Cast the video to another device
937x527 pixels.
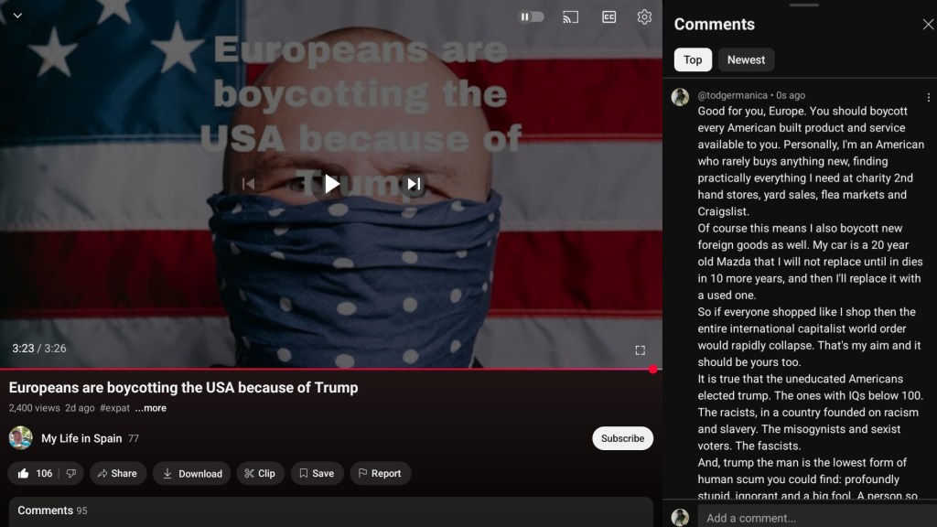pyautogui.click(x=570, y=16)
